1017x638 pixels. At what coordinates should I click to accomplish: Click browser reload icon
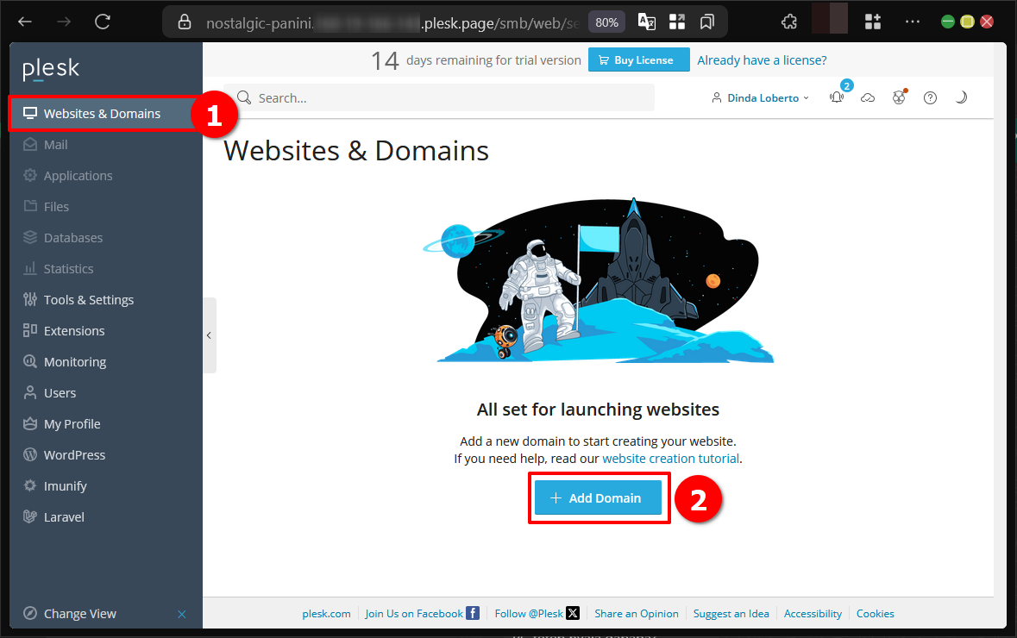[103, 22]
